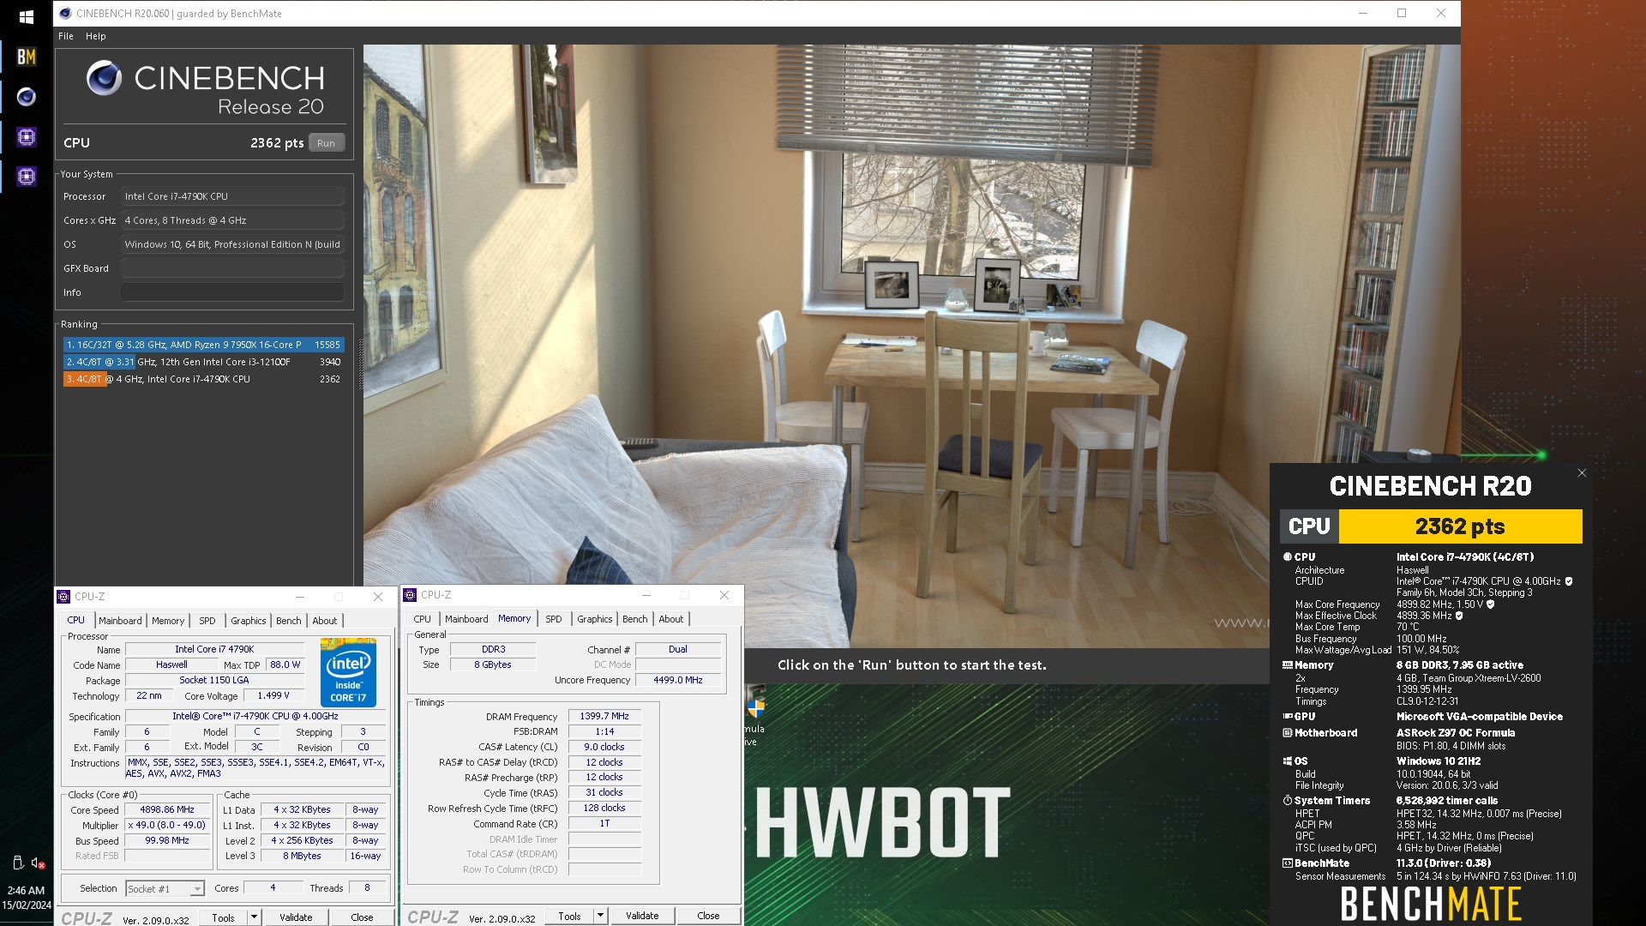Image resolution: width=1646 pixels, height=926 pixels.
Task: Open About tab in left CPU-Z
Action: point(325,621)
